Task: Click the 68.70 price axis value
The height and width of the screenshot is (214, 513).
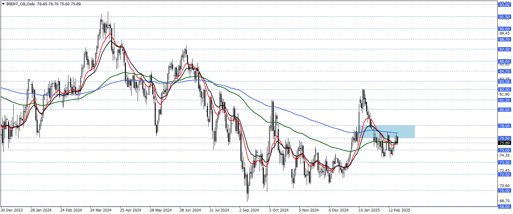Action: click(505, 201)
